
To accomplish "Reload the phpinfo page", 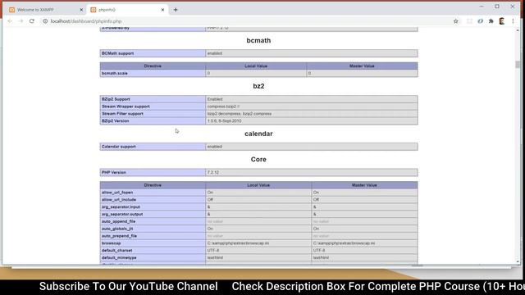I will coord(32,21).
